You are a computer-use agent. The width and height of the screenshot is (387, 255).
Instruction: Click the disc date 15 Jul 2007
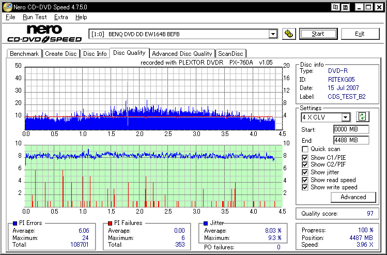click(x=343, y=88)
